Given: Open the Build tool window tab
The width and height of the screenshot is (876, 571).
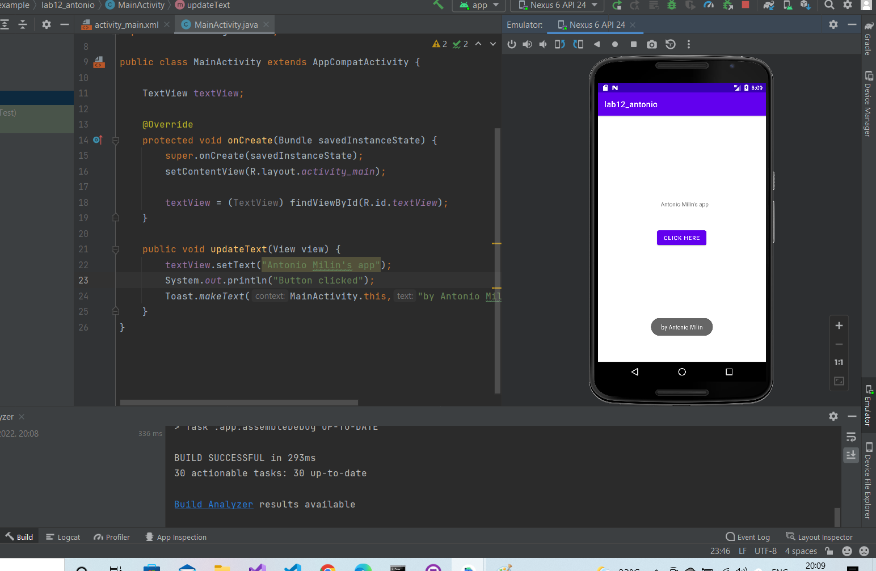Looking at the screenshot, I should (20, 537).
